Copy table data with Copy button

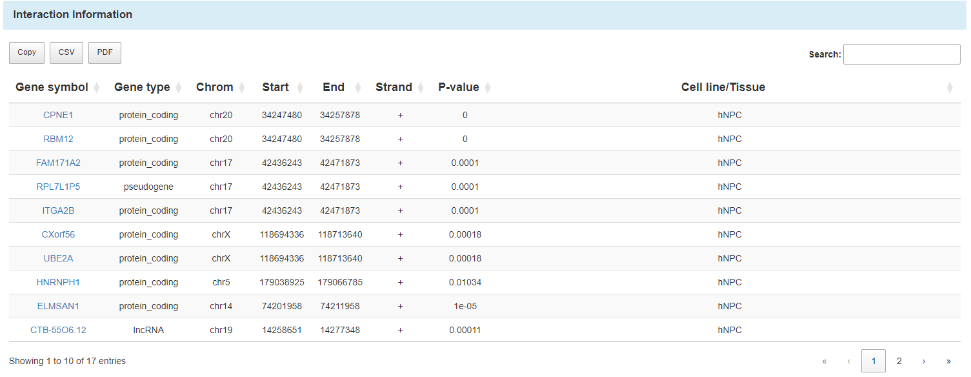click(26, 53)
